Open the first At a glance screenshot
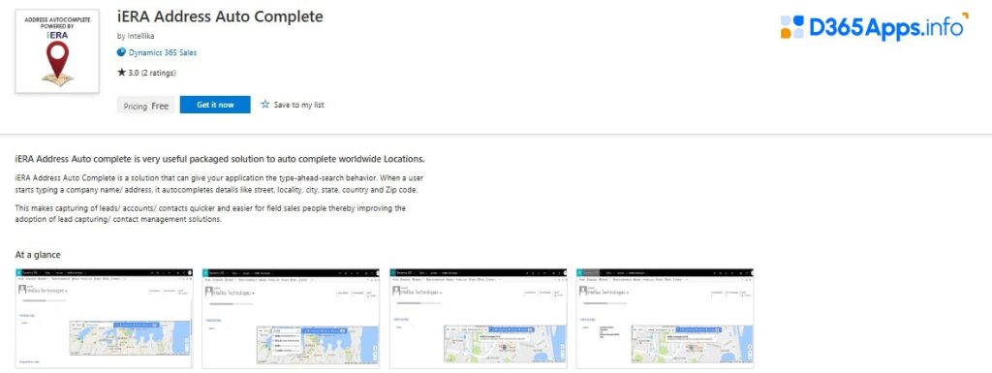Image resolution: width=992 pixels, height=373 pixels. pos(104,319)
